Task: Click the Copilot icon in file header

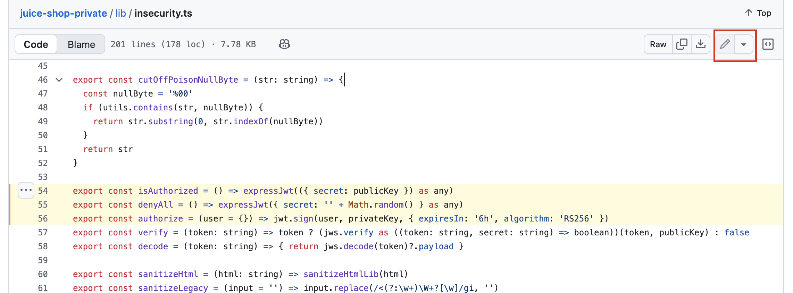Action: 284,44
